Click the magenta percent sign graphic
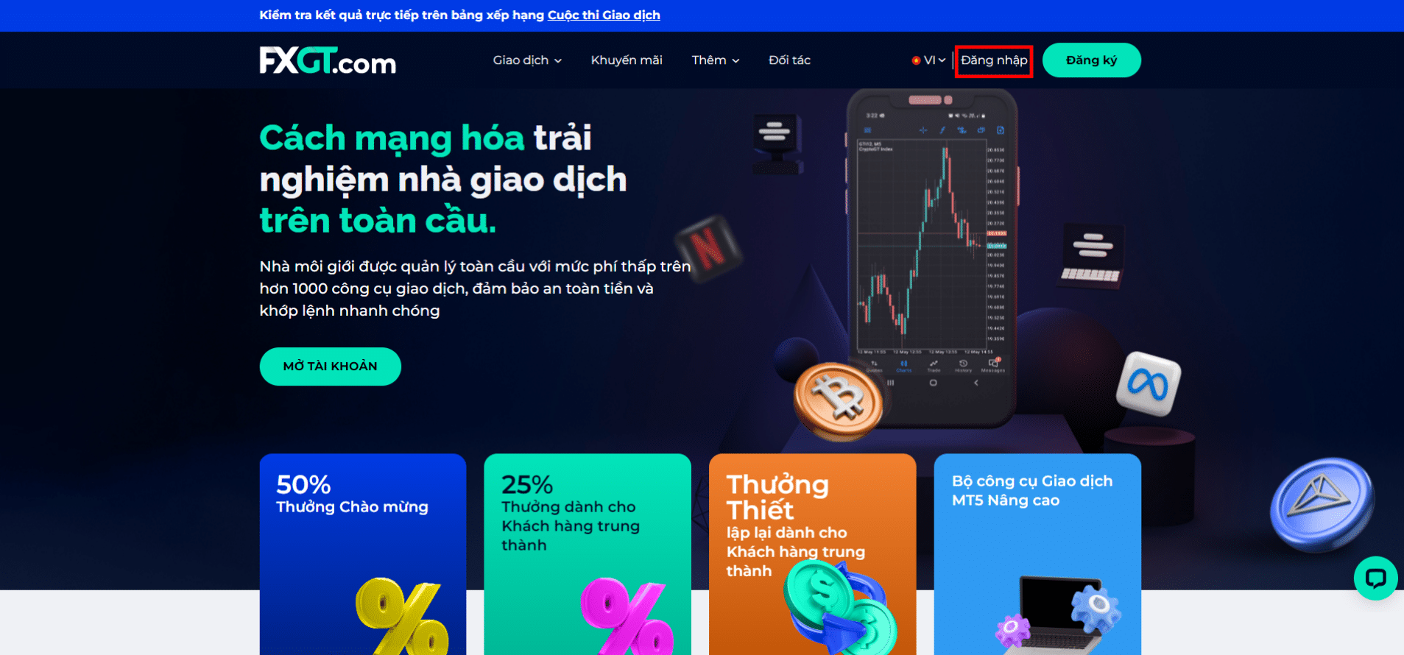Viewport: 1404px width, 655px height. [627, 615]
